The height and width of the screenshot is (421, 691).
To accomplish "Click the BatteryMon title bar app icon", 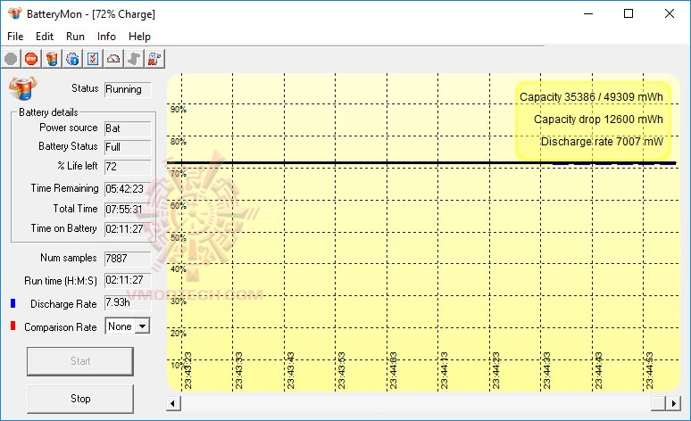I will pos(14,13).
